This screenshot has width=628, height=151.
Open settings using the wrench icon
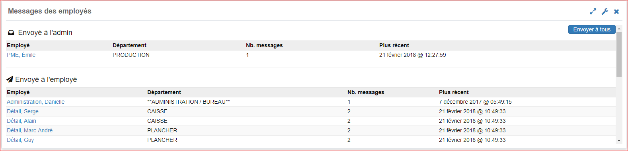(x=605, y=12)
